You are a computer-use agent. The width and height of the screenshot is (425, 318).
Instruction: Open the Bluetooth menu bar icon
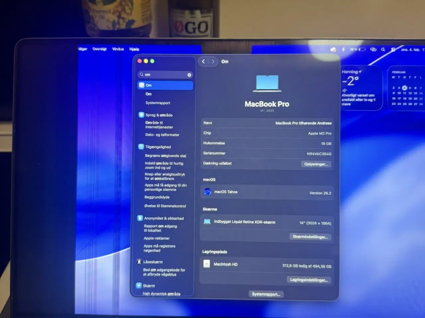click(x=343, y=49)
